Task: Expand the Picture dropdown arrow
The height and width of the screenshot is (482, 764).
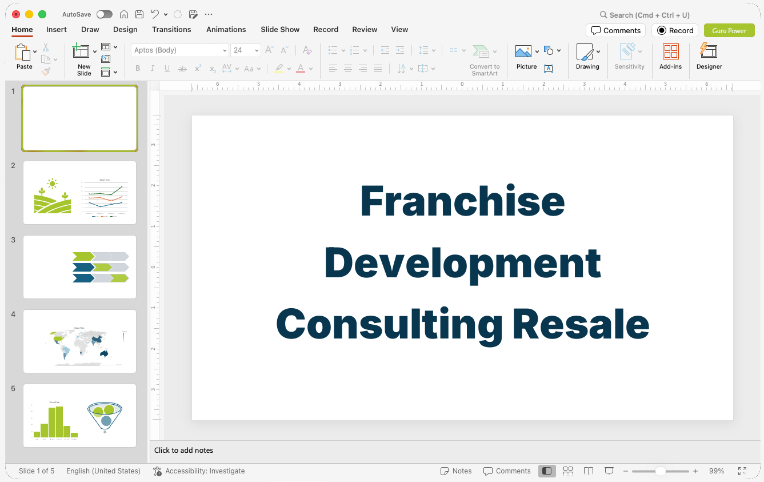Action: pos(537,51)
